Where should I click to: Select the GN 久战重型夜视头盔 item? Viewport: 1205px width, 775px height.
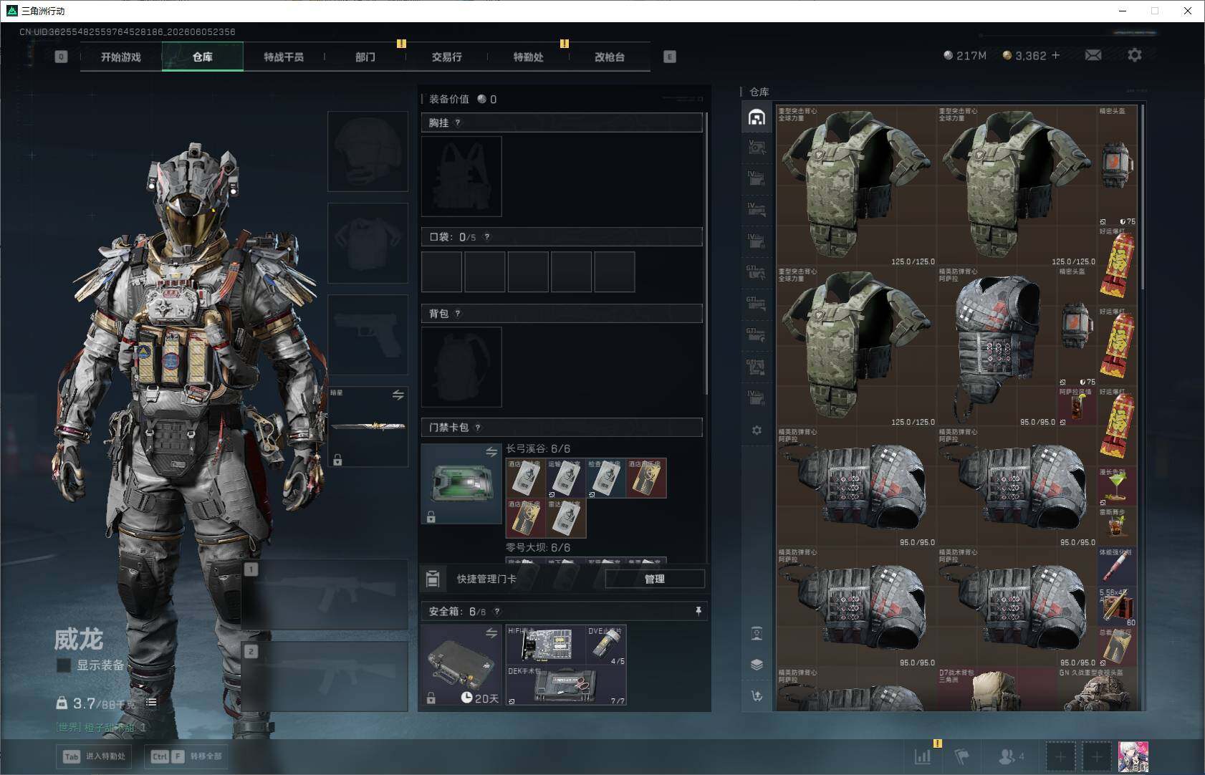(1098, 690)
